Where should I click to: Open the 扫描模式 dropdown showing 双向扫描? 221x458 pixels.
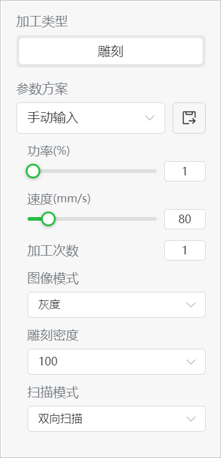pos(117,419)
